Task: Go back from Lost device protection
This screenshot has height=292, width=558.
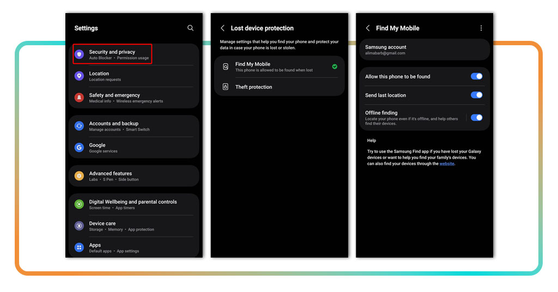Action: (222, 28)
